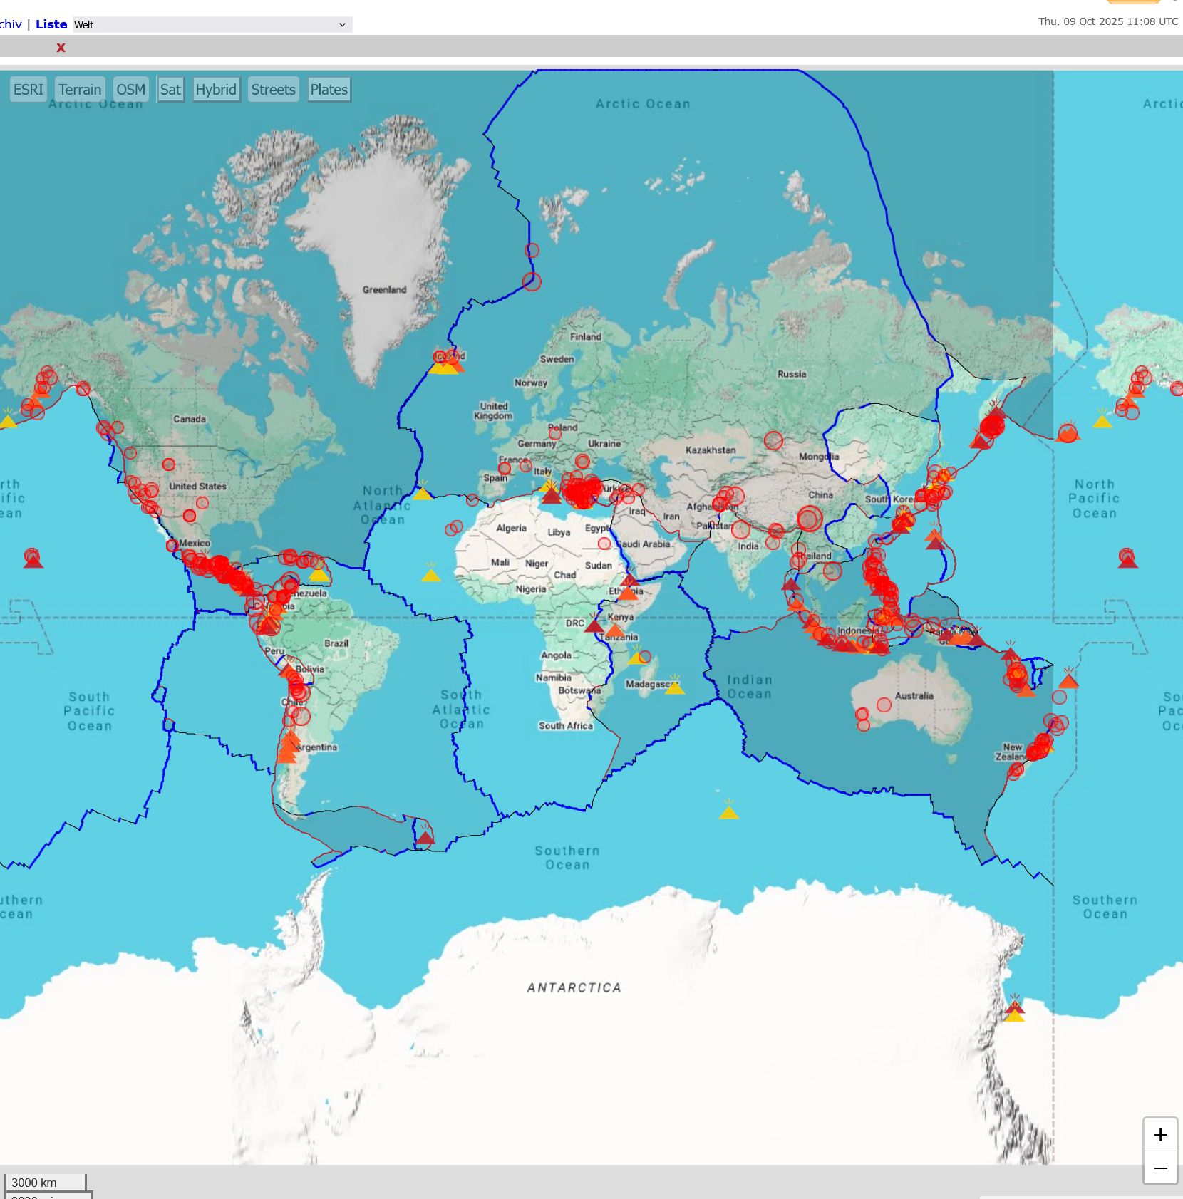Click the red X close icon
1183x1199 pixels.
pos(61,48)
